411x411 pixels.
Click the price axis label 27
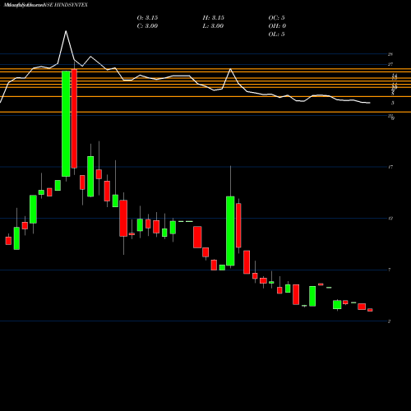click(390, 64)
